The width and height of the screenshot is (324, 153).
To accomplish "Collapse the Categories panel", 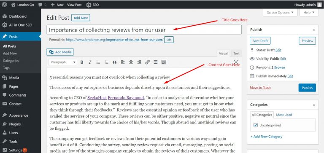I will [x=314, y=105].
